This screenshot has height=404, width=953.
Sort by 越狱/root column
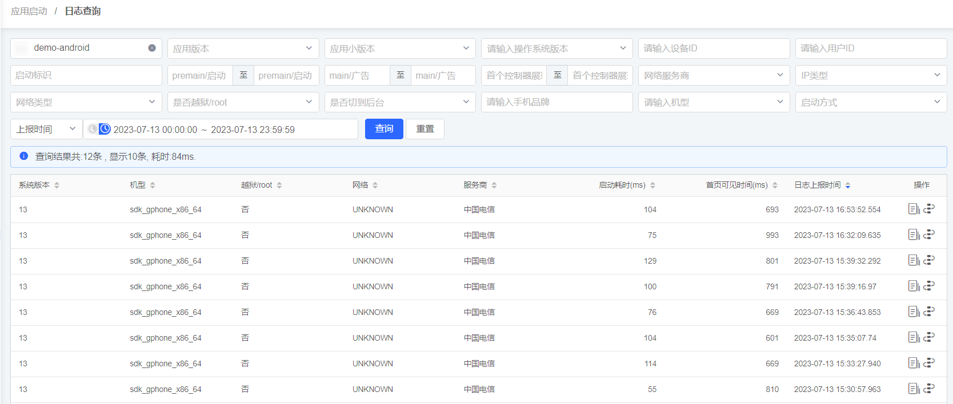(279, 185)
